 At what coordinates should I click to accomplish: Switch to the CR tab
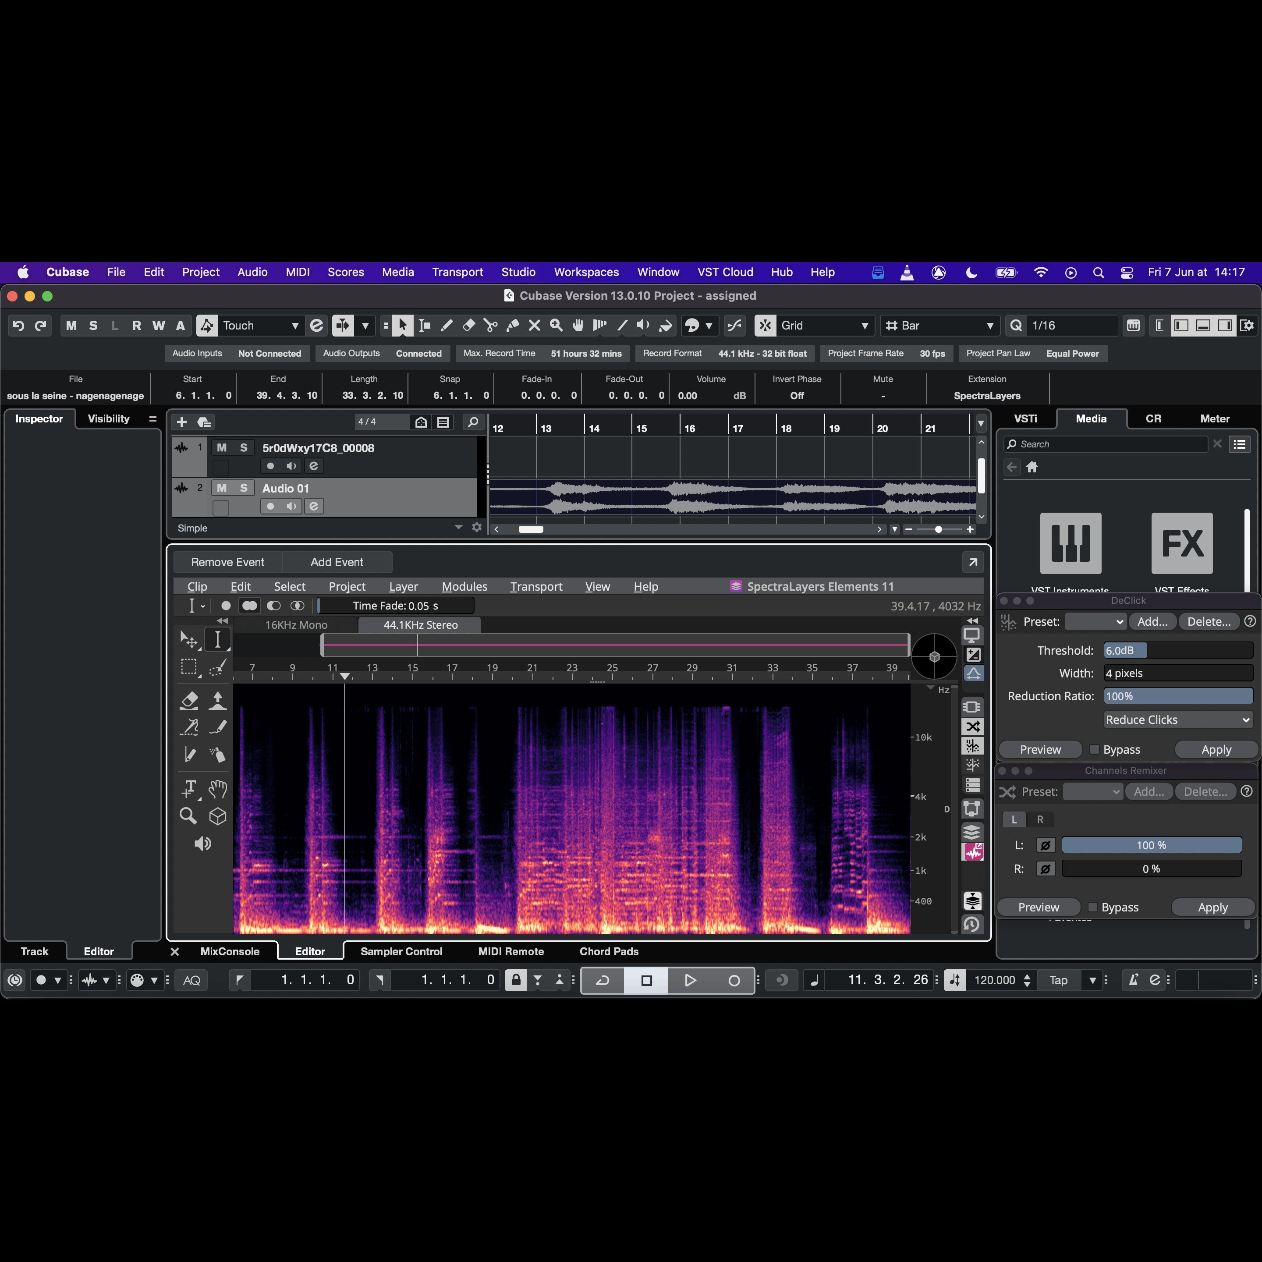1153,419
